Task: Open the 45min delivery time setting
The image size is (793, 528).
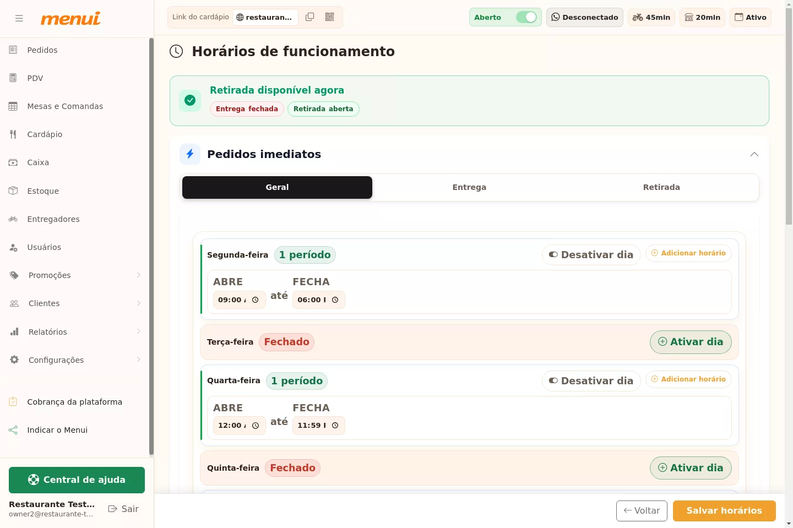Action: (x=651, y=17)
